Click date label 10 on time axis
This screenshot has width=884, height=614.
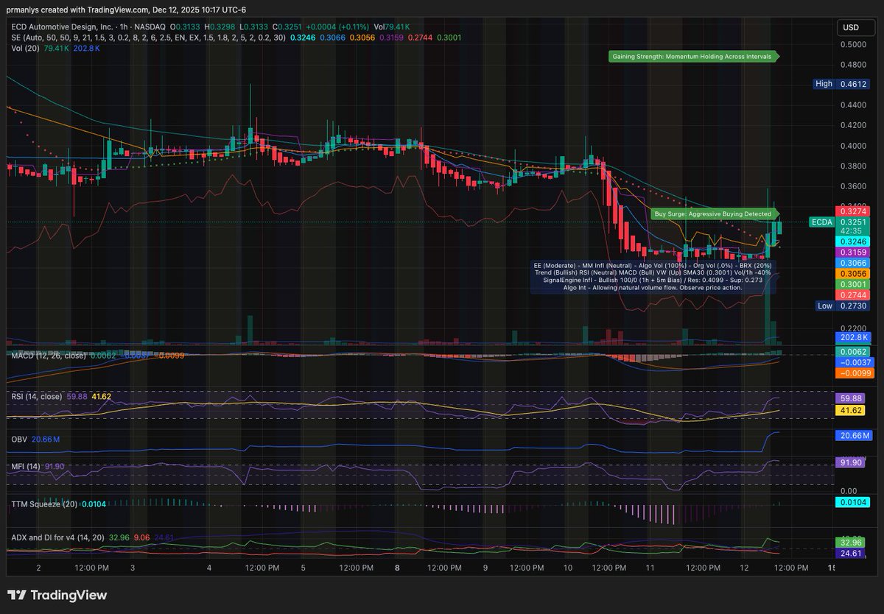(568, 568)
